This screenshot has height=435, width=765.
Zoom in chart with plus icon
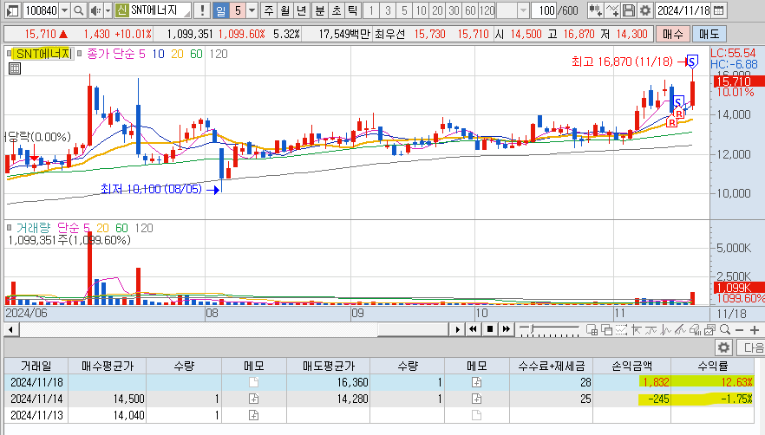[755, 330]
